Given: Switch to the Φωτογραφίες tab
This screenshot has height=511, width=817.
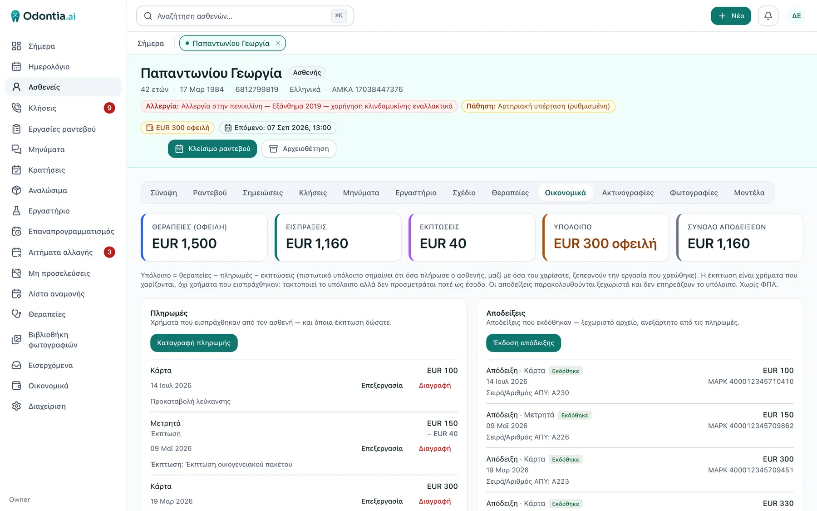Looking at the screenshot, I should [x=694, y=193].
